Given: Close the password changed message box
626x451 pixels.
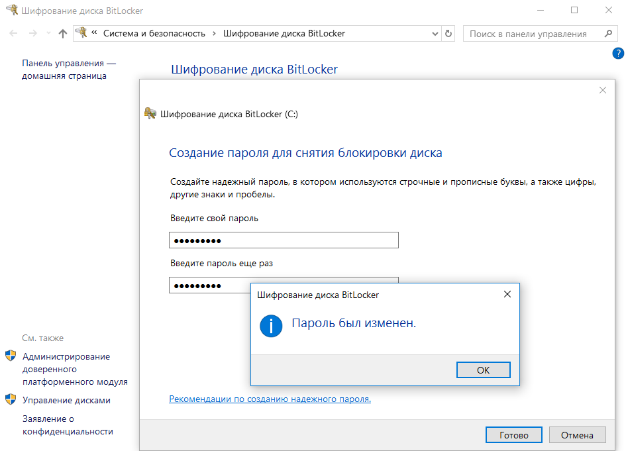Looking at the screenshot, I should 507,294.
